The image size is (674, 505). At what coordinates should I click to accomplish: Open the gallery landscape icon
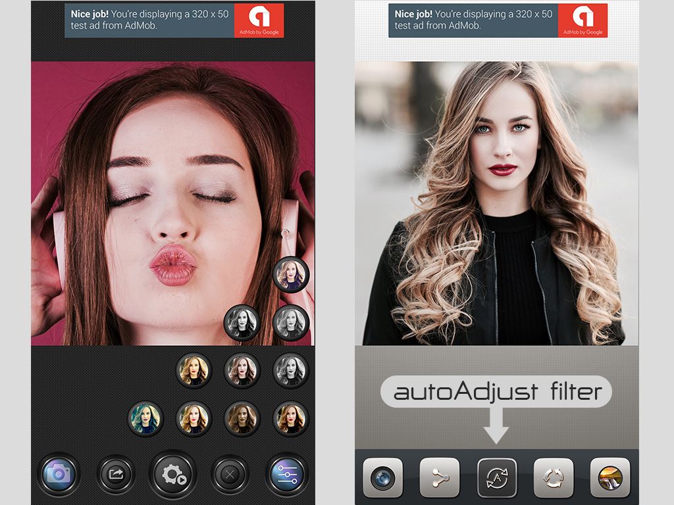[x=610, y=477]
